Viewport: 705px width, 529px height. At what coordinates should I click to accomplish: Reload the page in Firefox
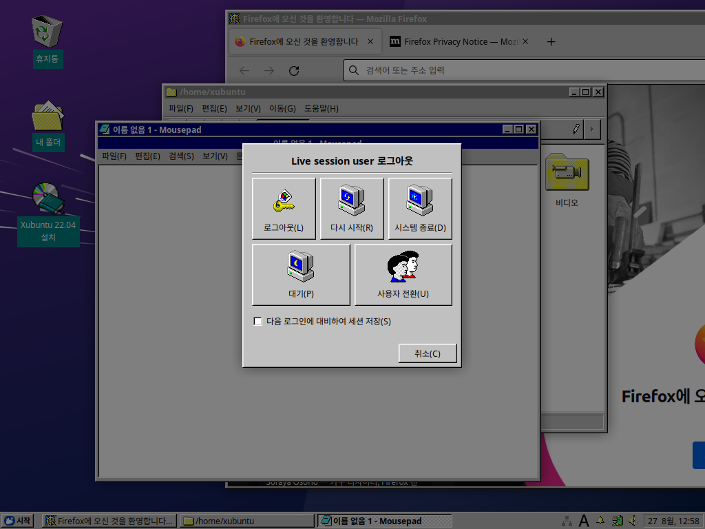pos(294,71)
